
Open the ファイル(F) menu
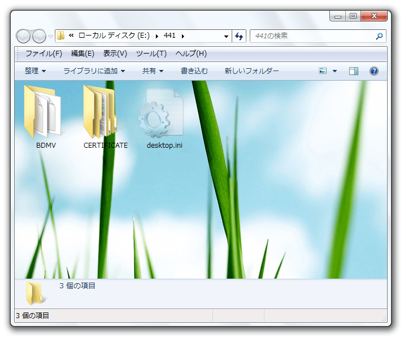click(44, 54)
